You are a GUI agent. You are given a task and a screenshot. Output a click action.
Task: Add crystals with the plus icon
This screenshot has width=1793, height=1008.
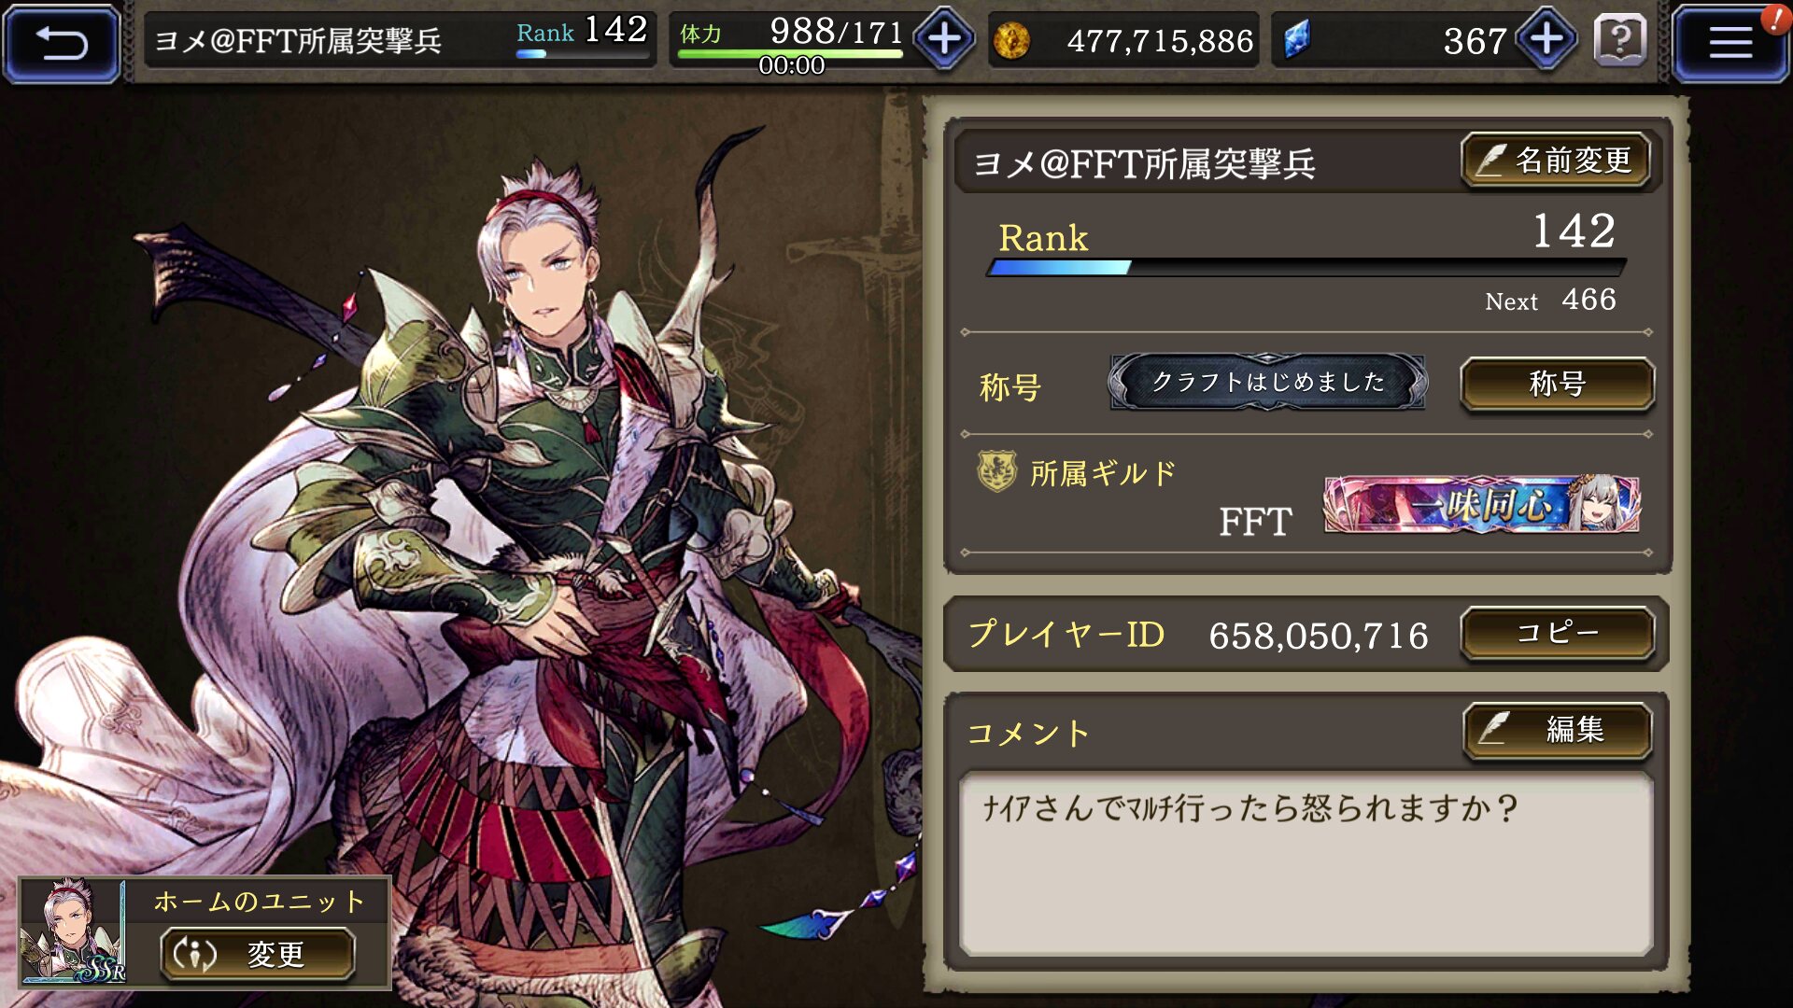tap(1546, 39)
